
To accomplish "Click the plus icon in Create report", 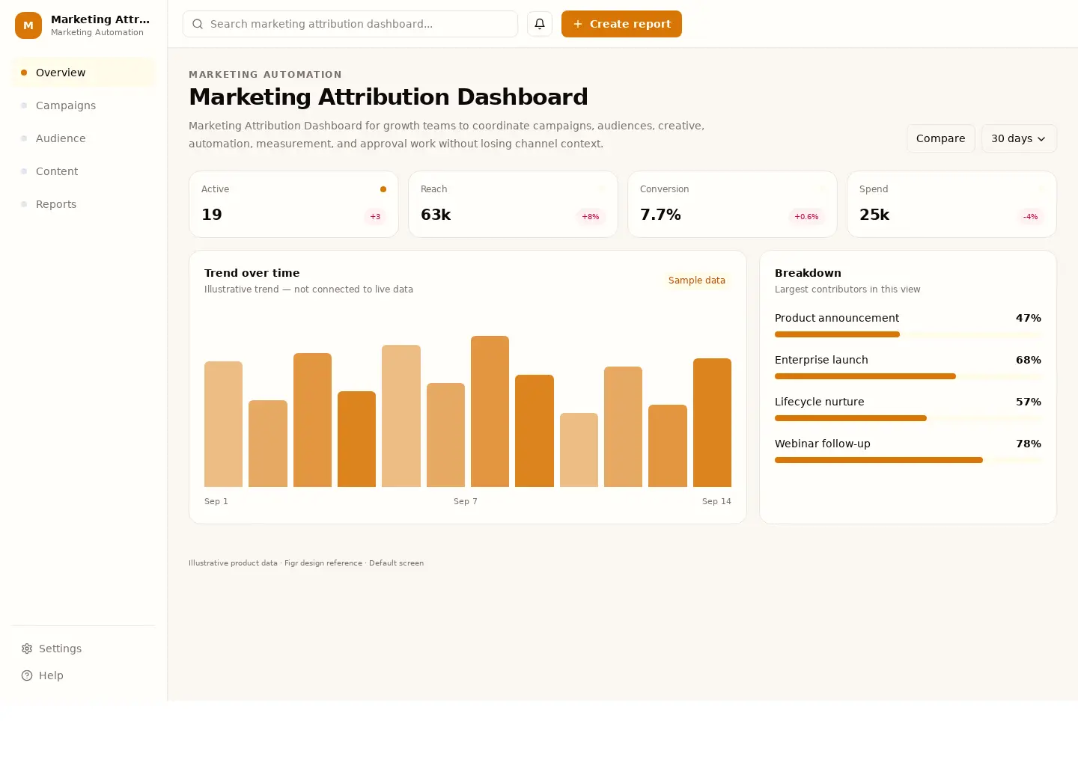I will click(578, 24).
